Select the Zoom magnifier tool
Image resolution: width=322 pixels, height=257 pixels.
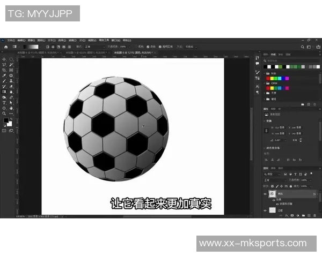pos(4,114)
